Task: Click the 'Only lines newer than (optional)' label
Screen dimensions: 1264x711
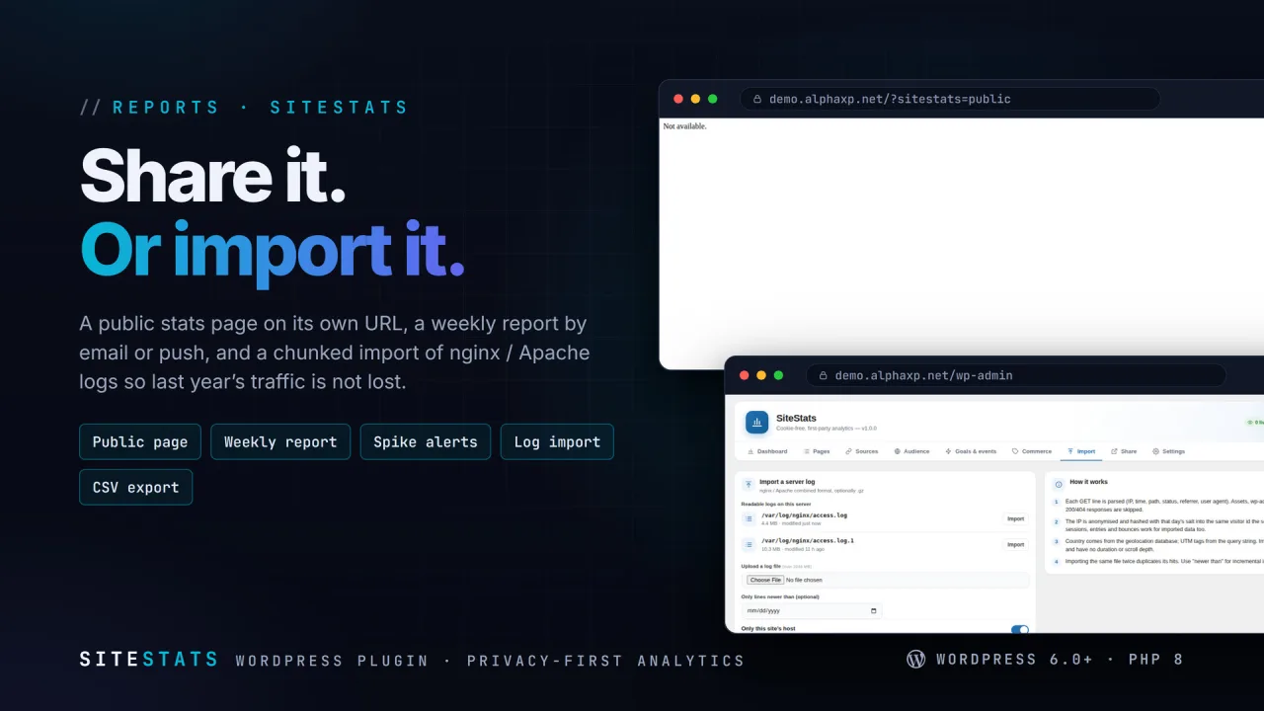Action: (780, 596)
